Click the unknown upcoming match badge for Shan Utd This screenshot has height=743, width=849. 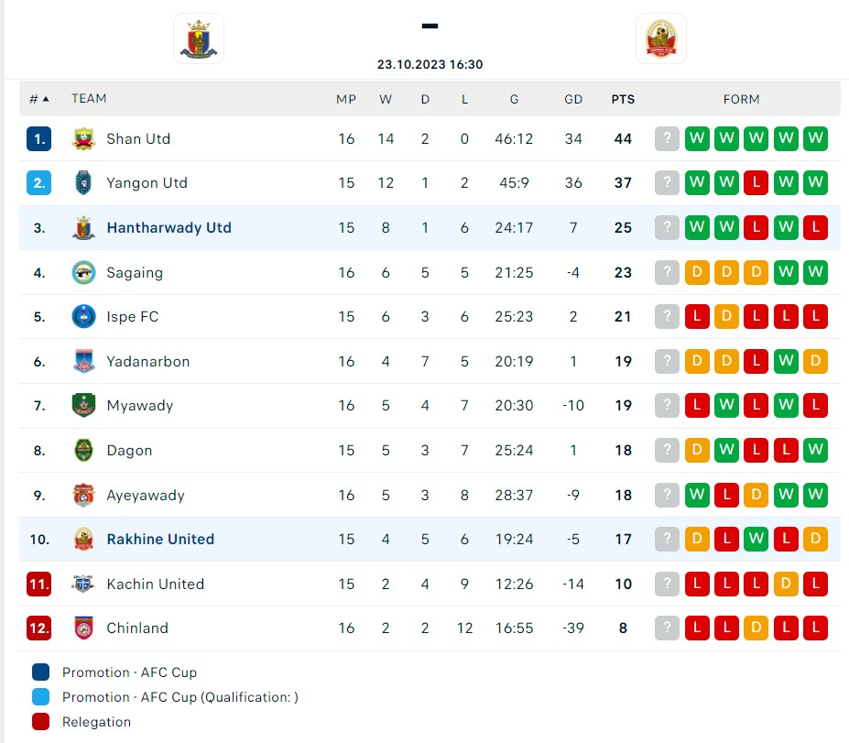(x=666, y=139)
